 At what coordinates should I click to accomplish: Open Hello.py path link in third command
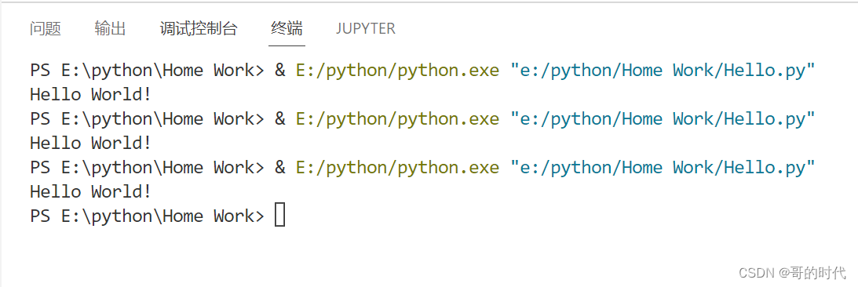tap(663, 167)
